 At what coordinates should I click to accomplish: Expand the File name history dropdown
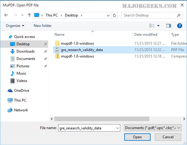[117, 128]
